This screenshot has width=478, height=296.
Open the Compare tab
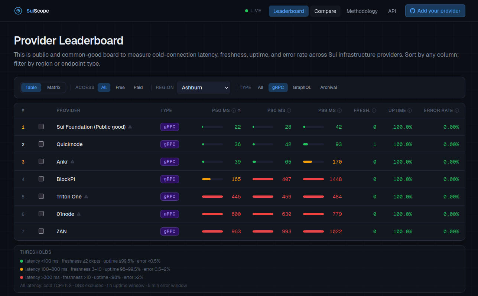click(x=325, y=11)
